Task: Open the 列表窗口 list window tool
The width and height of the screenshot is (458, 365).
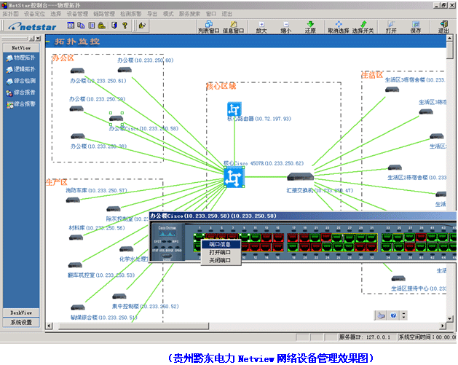Action: [208, 27]
